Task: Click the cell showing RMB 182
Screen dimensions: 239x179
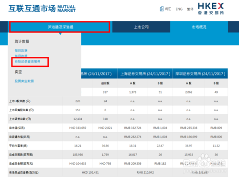Action: [x=160, y=164]
